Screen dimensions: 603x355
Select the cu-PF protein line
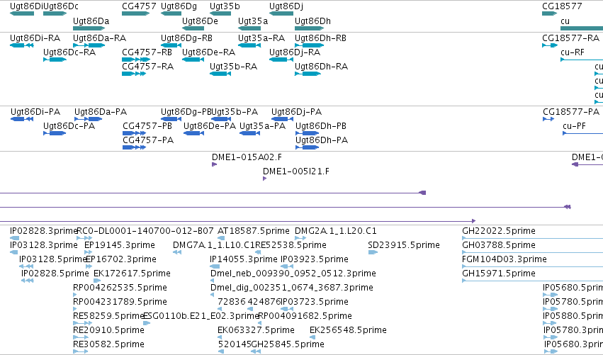[x=582, y=133]
